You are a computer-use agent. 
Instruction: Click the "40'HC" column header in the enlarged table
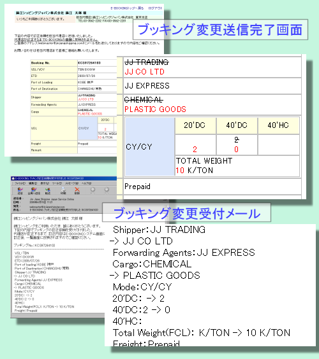tap(278, 125)
